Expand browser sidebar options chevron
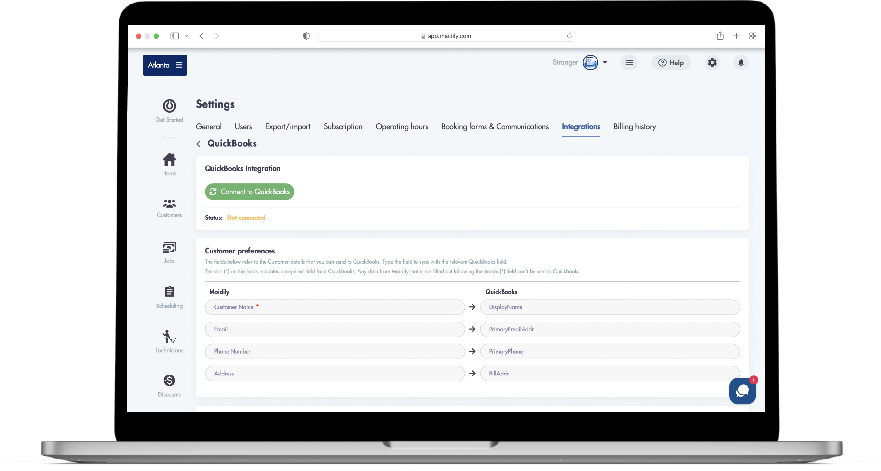The image size is (881, 471). coord(186,36)
